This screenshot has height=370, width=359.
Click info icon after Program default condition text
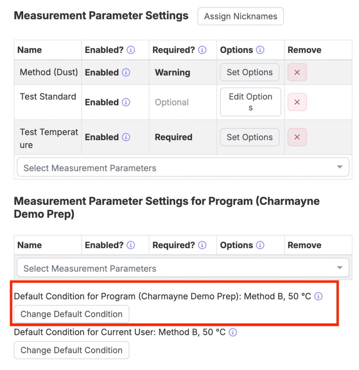(x=318, y=296)
